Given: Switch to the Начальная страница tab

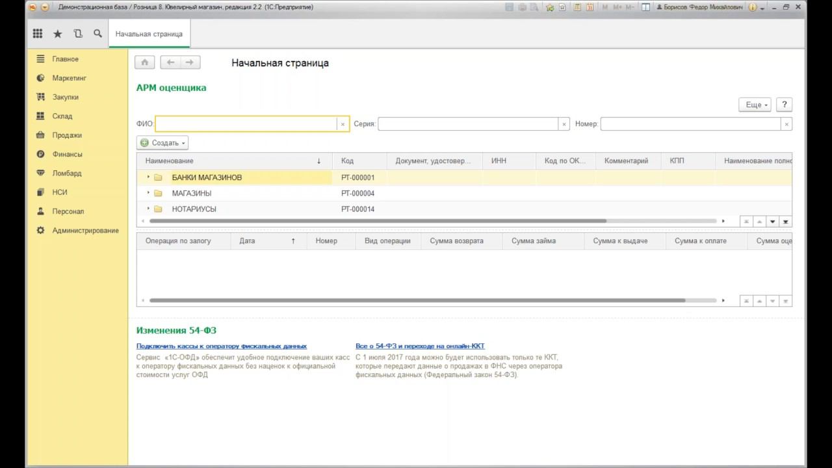Looking at the screenshot, I should point(149,34).
